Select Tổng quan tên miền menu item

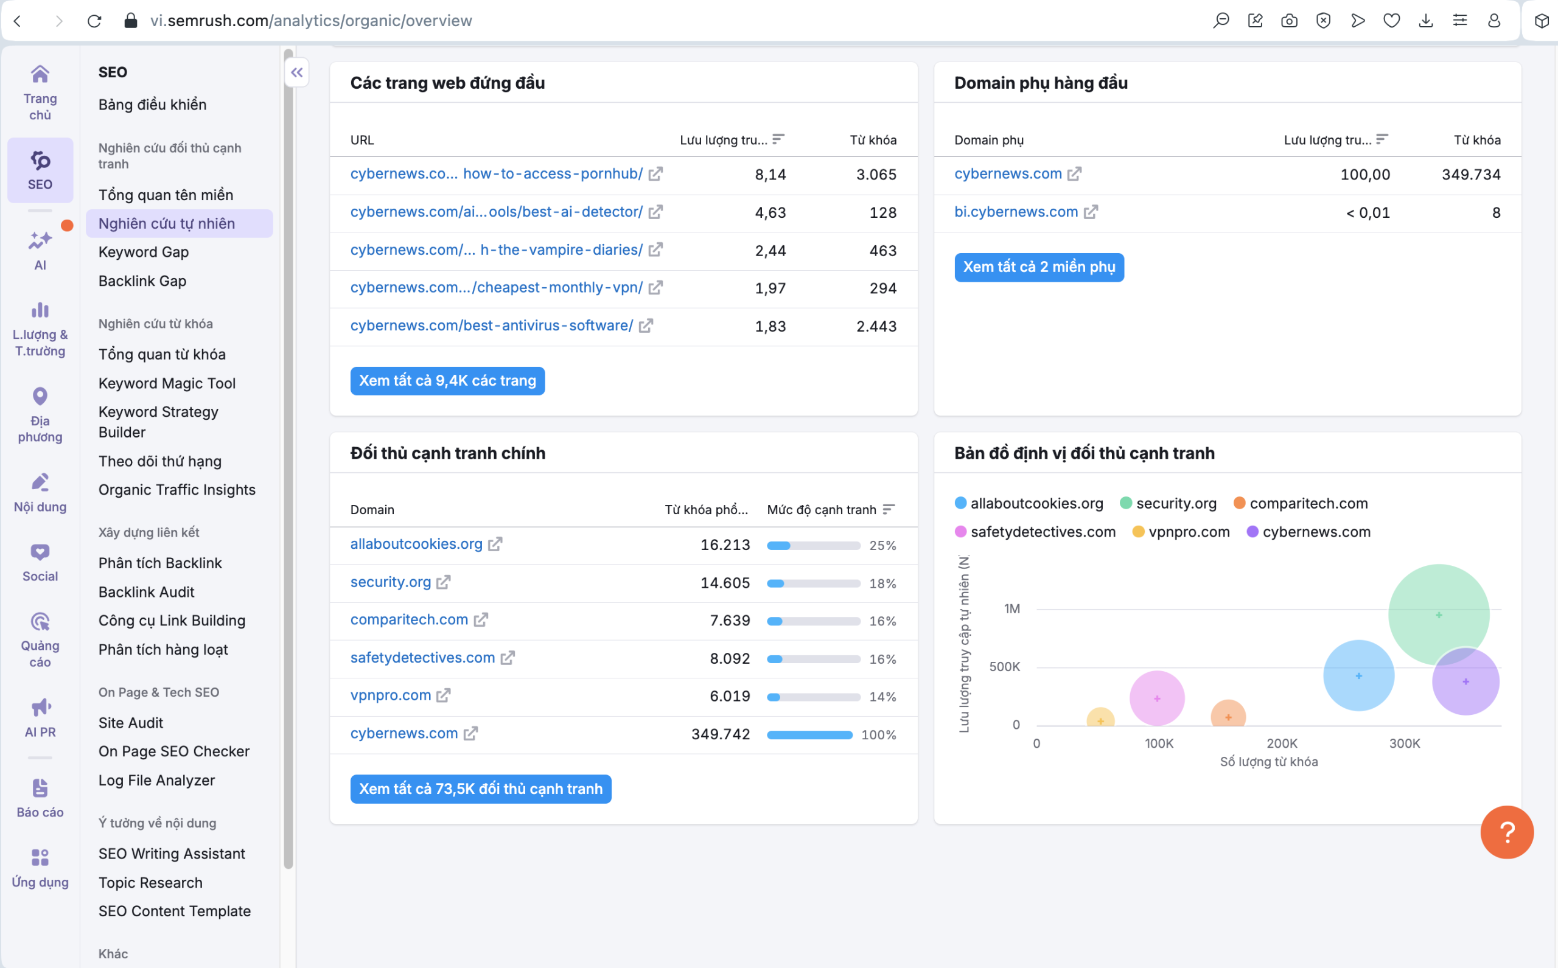click(x=165, y=195)
